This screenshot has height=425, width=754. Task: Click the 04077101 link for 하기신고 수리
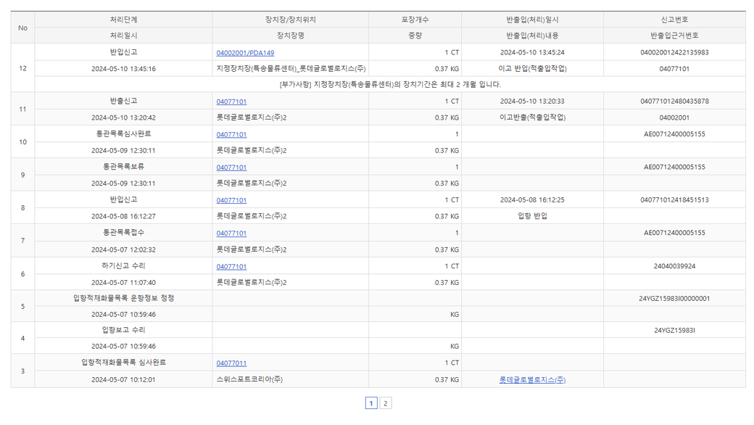click(231, 267)
